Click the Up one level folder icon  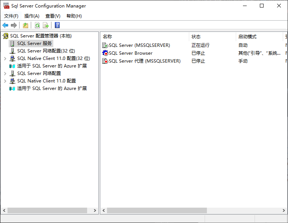coord(25,25)
